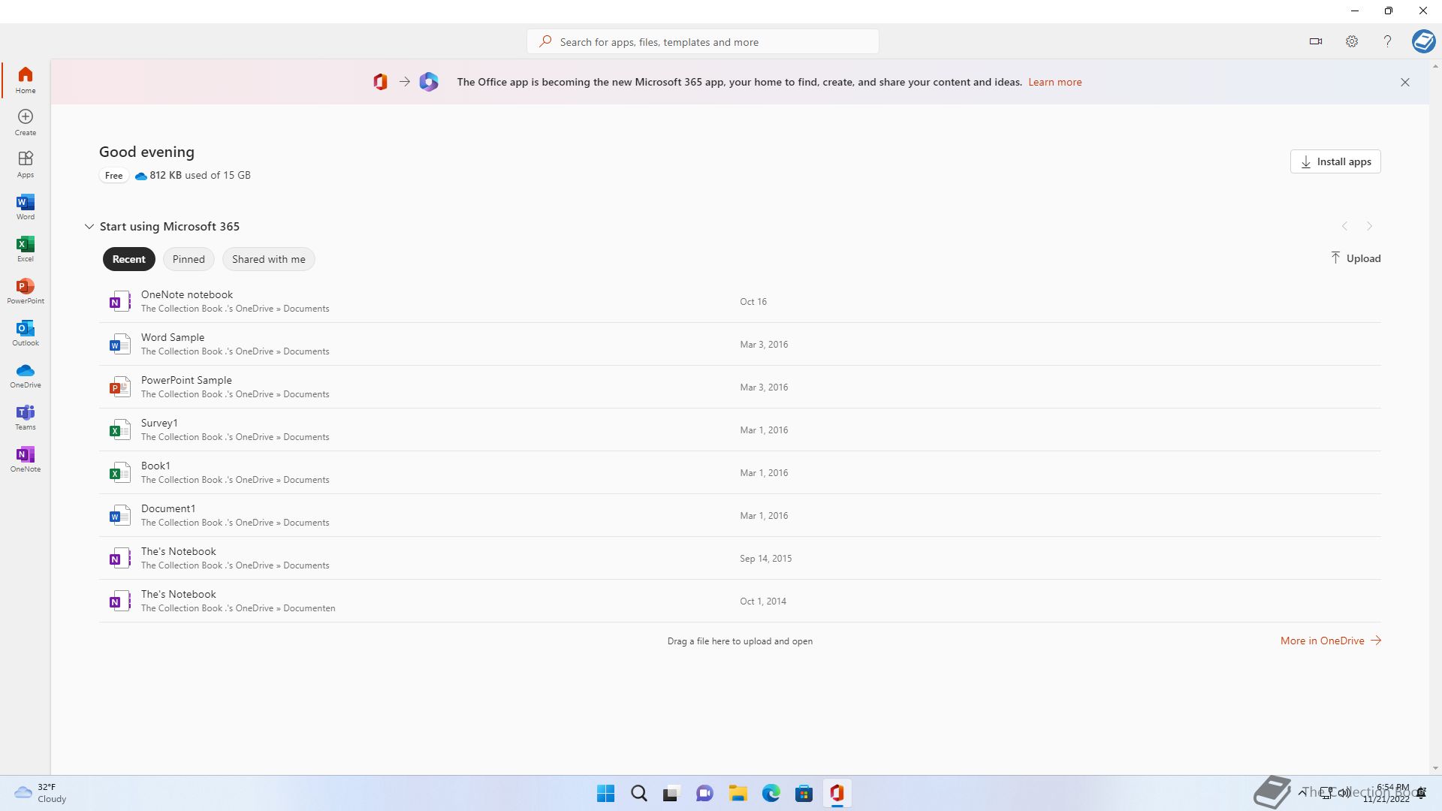Image resolution: width=1442 pixels, height=811 pixels.
Task: Click the search input field
Action: click(703, 41)
